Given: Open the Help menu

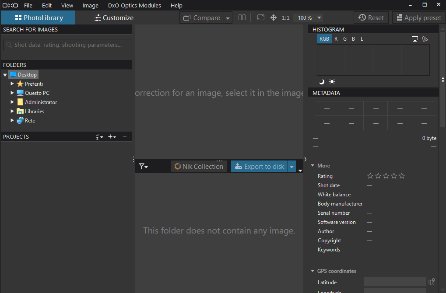Looking at the screenshot, I should click(176, 5).
